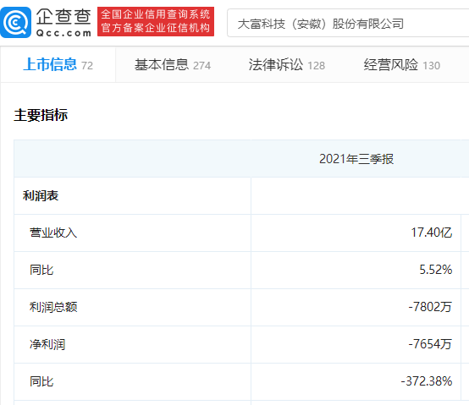Click the 17.40亿 revenue value
469x405 pixels.
pos(431,233)
